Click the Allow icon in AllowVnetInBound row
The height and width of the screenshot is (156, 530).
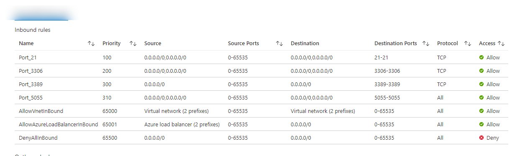pos(481,111)
